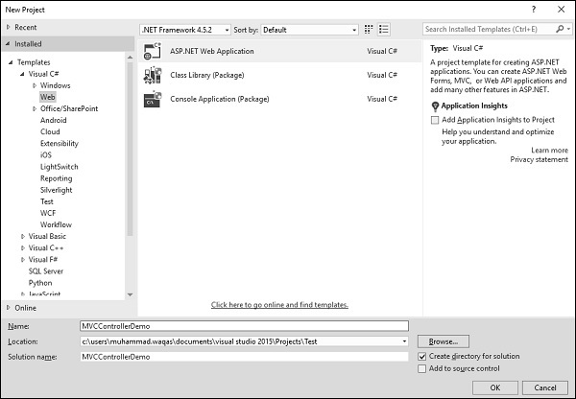Expand the Office/SharePoint tree node
576x399 pixels.
[35, 108]
